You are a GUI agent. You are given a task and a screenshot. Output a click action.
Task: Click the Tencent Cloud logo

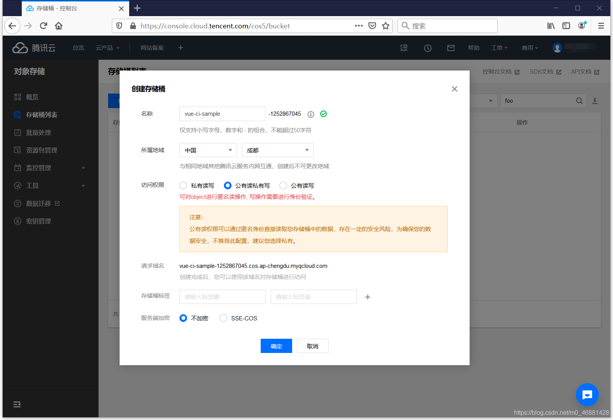(x=34, y=48)
